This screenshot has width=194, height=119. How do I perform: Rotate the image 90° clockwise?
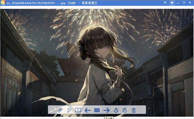pos(125,110)
